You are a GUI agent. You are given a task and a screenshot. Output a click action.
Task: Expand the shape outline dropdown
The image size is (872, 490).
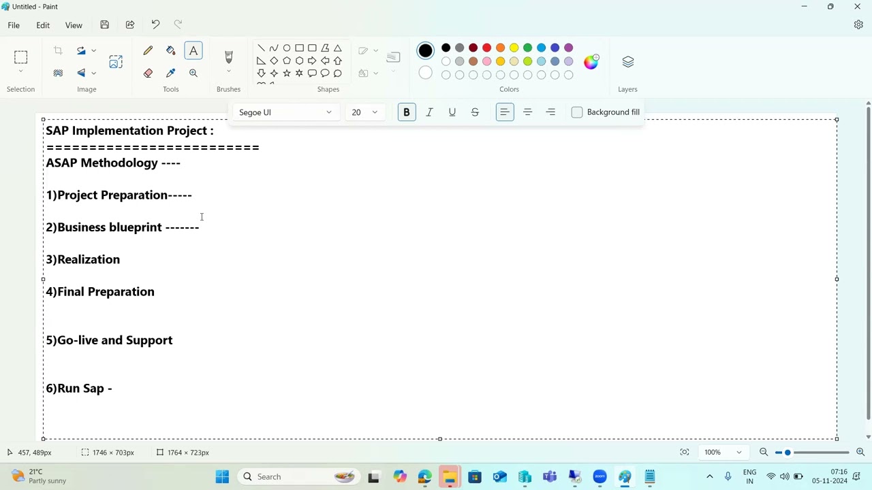pos(375,50)
